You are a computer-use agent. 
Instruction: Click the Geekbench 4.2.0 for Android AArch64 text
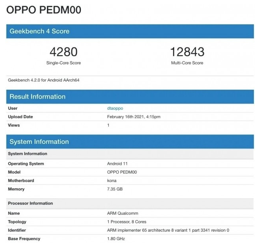tap(44, 80)
